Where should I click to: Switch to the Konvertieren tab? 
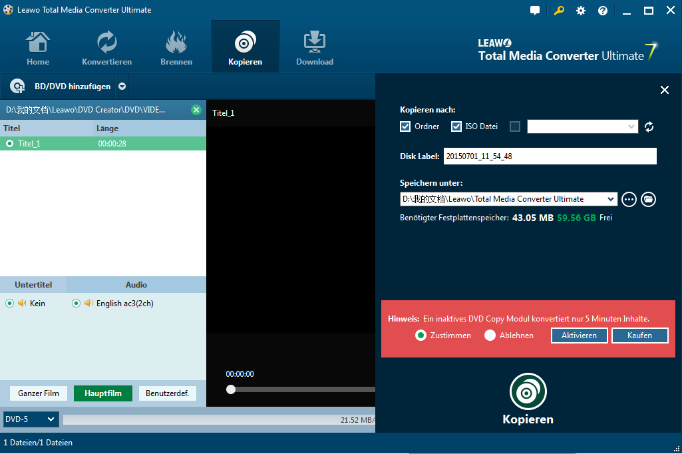coord(107,48)
